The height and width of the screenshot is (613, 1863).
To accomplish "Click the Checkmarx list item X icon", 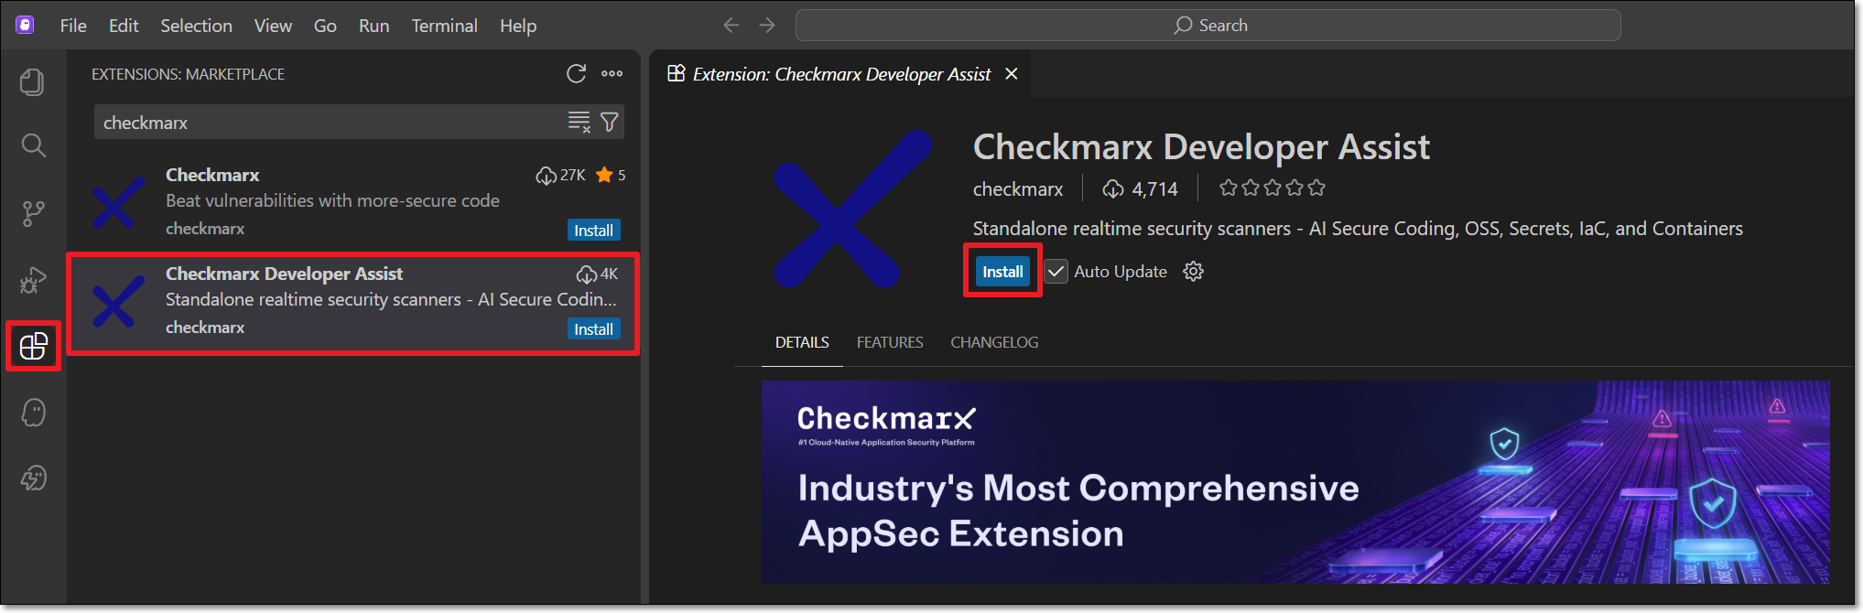I will 118,202.
